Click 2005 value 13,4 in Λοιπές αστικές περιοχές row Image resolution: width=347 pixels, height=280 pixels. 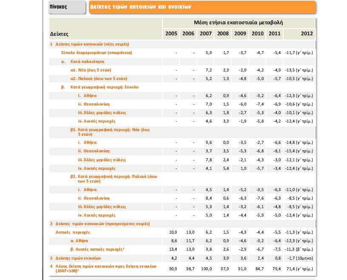[x=173, y=249]
